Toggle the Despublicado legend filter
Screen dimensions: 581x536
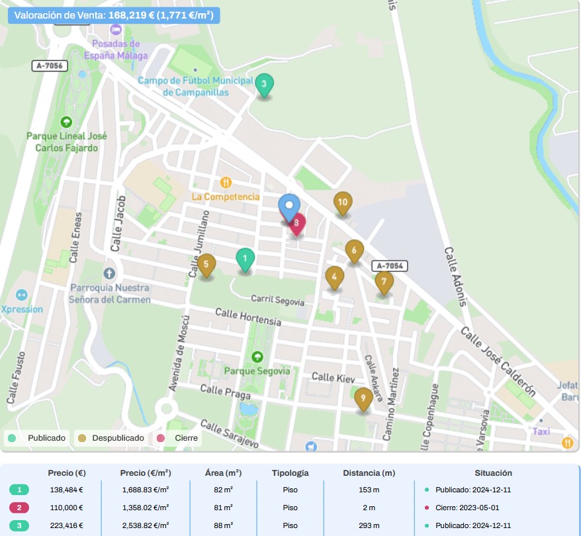[x=111, y=438]
